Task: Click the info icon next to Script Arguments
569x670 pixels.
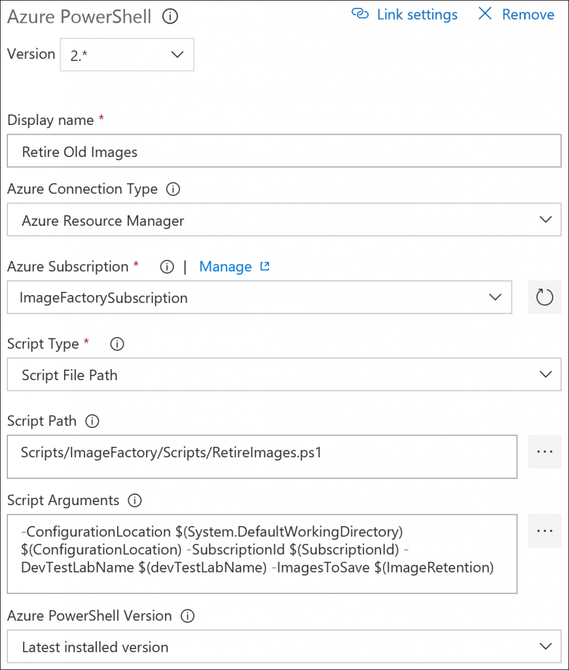Action: coord(135,501)
